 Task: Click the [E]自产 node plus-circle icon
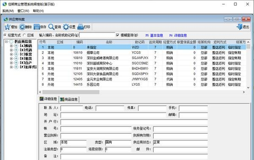point(16,63)
